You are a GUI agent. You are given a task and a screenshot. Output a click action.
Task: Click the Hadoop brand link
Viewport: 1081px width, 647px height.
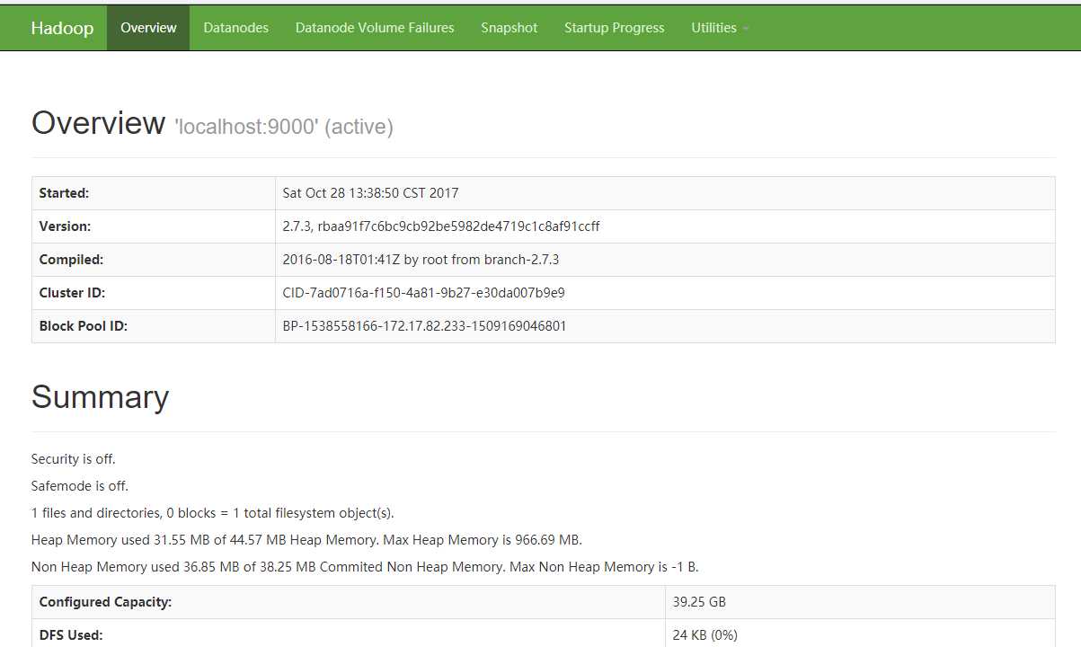[62, 28]
